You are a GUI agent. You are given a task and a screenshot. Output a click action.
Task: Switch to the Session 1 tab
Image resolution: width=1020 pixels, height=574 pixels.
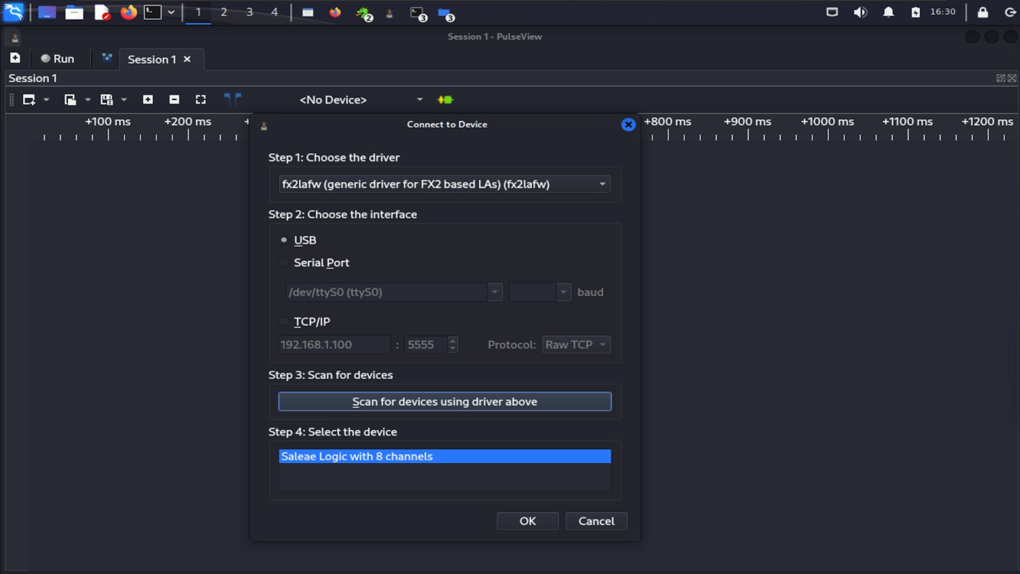pos(151,59)
